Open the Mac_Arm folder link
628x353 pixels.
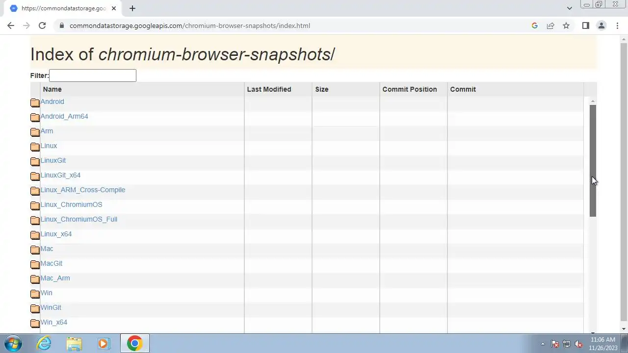pyautogui.click(x=55, y=278)
